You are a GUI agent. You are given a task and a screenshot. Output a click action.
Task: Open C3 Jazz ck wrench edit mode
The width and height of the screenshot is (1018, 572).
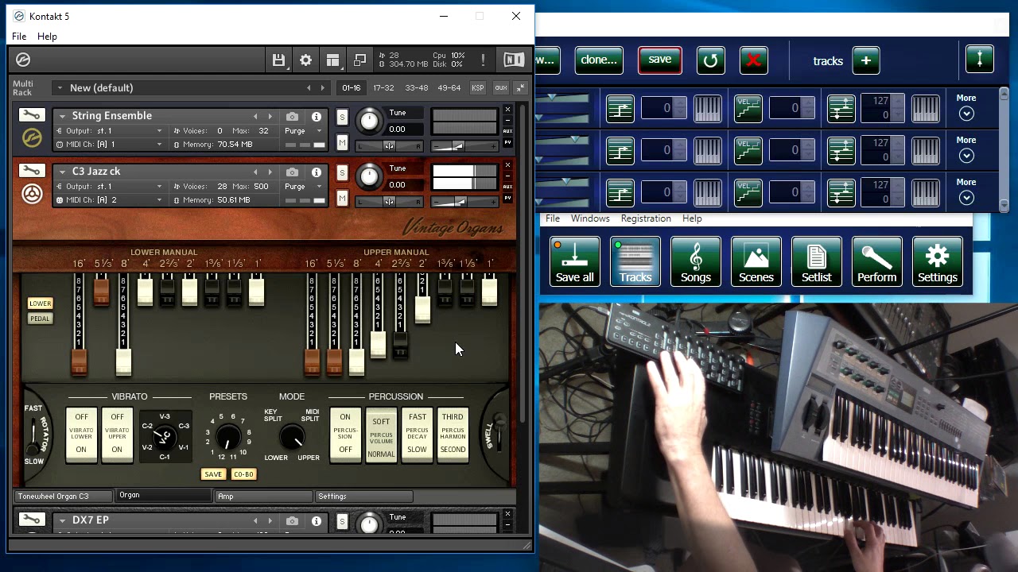(x=32, y=171)
